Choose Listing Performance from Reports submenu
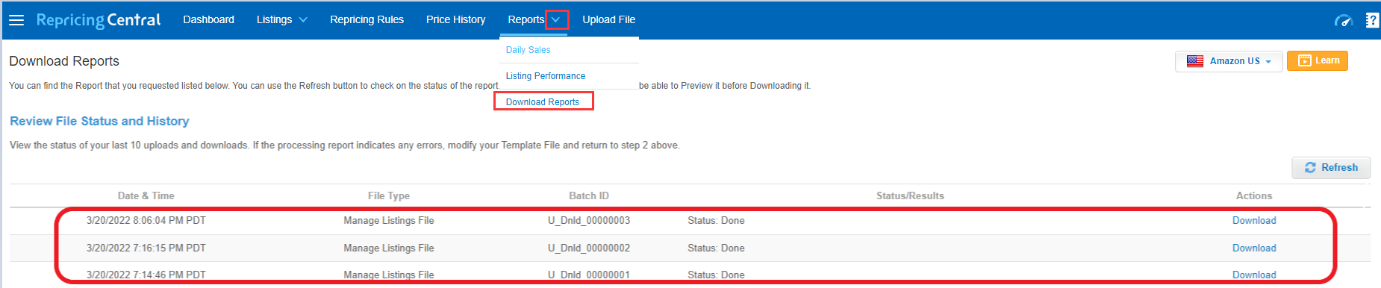The width and height of the screenshot is (1381, 288). click(545, 76)
